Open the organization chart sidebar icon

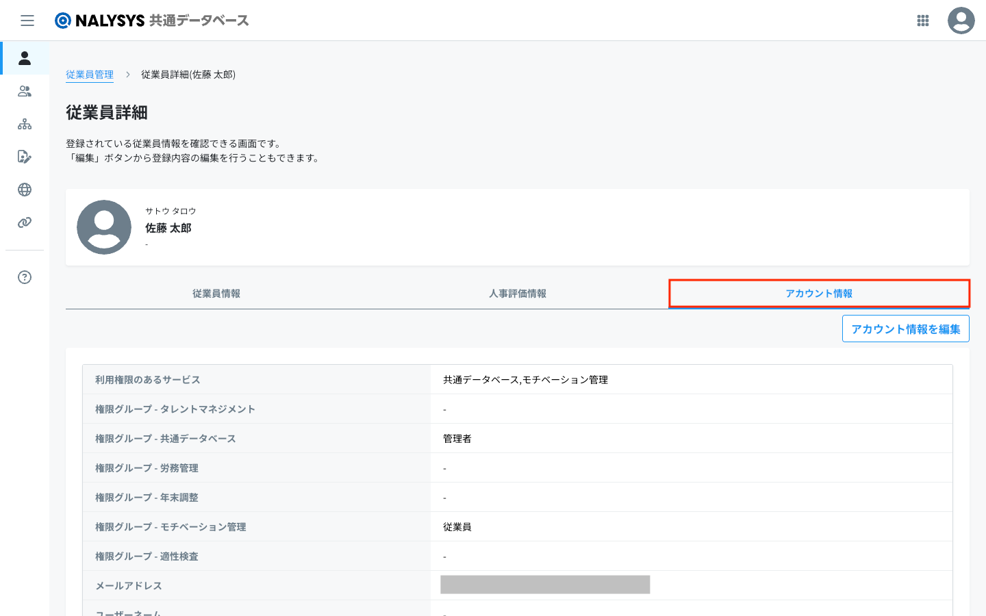tap(25, 124)
